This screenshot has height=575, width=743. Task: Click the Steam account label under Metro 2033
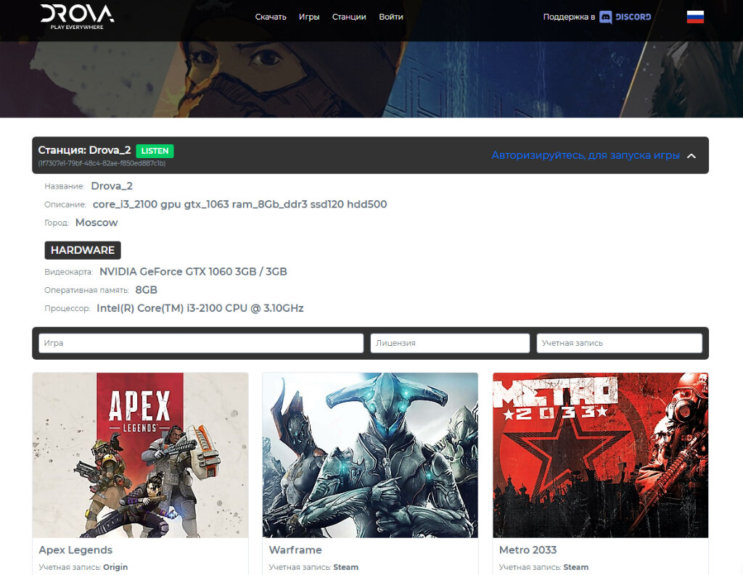[x=575, y=567]
